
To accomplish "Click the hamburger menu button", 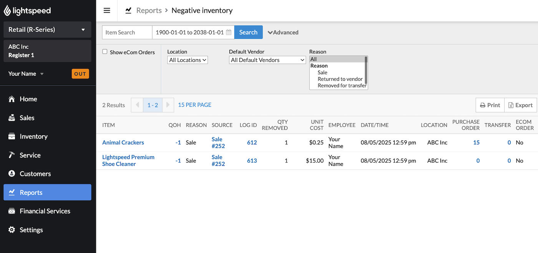I will pyautogui.click(x=106, y=10).
